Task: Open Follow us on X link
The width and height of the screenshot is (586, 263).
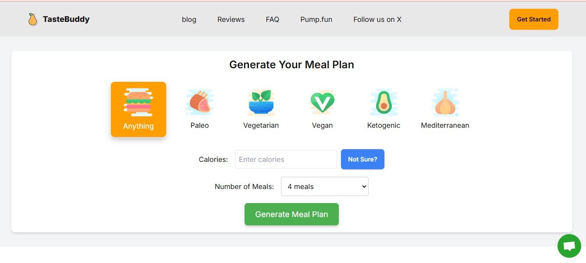Action: (377, 19)
